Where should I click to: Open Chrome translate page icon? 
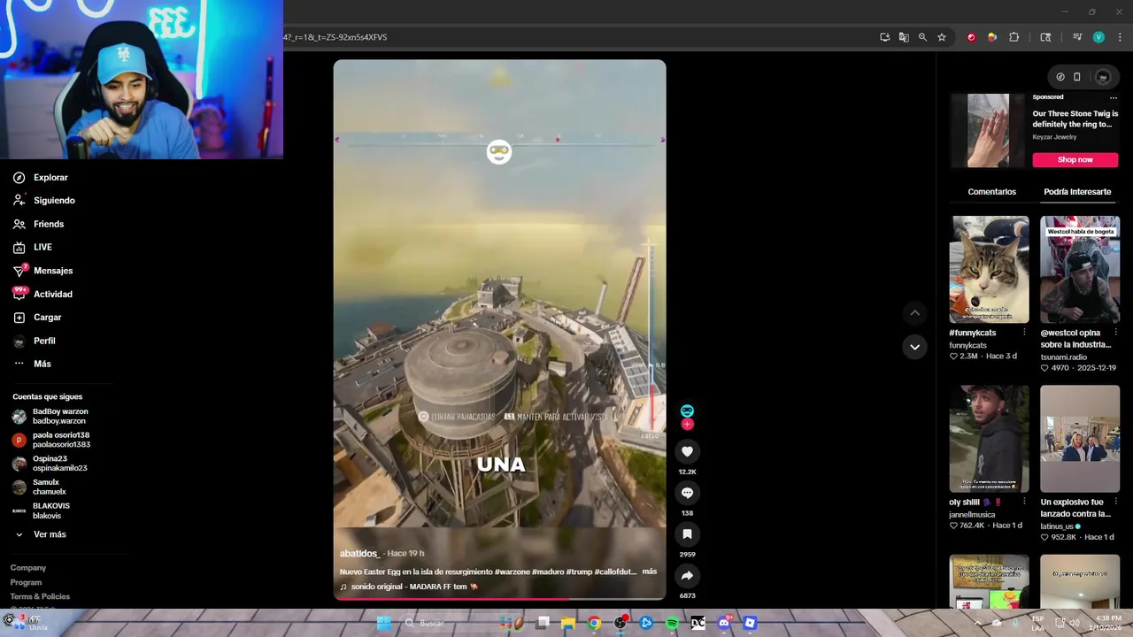coord(904,37)
